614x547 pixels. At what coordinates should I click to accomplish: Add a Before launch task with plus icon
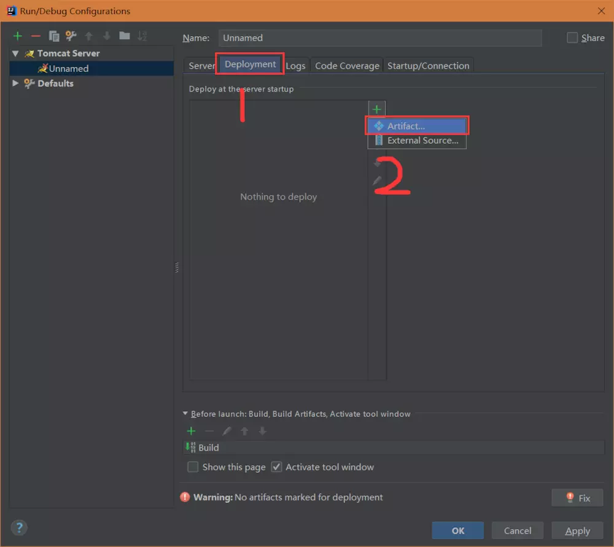191,431
